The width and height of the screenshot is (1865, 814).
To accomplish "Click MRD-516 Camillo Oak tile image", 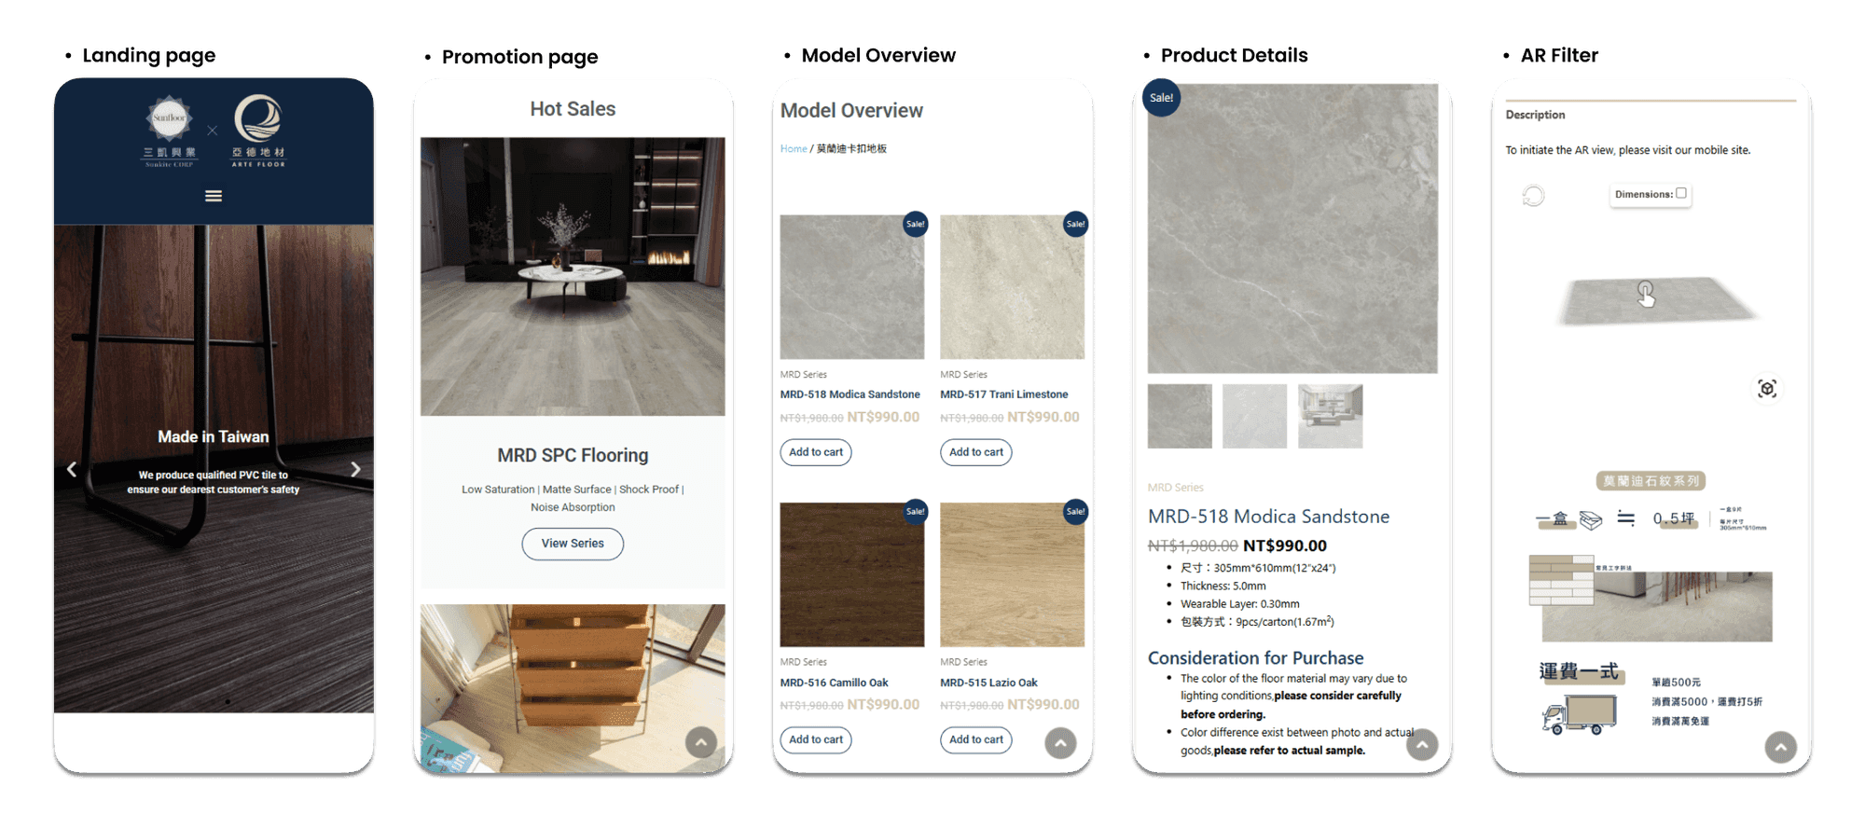I will tap(852, 575).
